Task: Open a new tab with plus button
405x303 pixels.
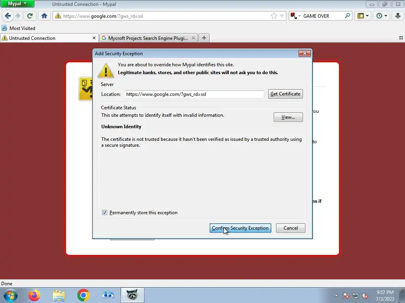Action: tap(204, 38)
